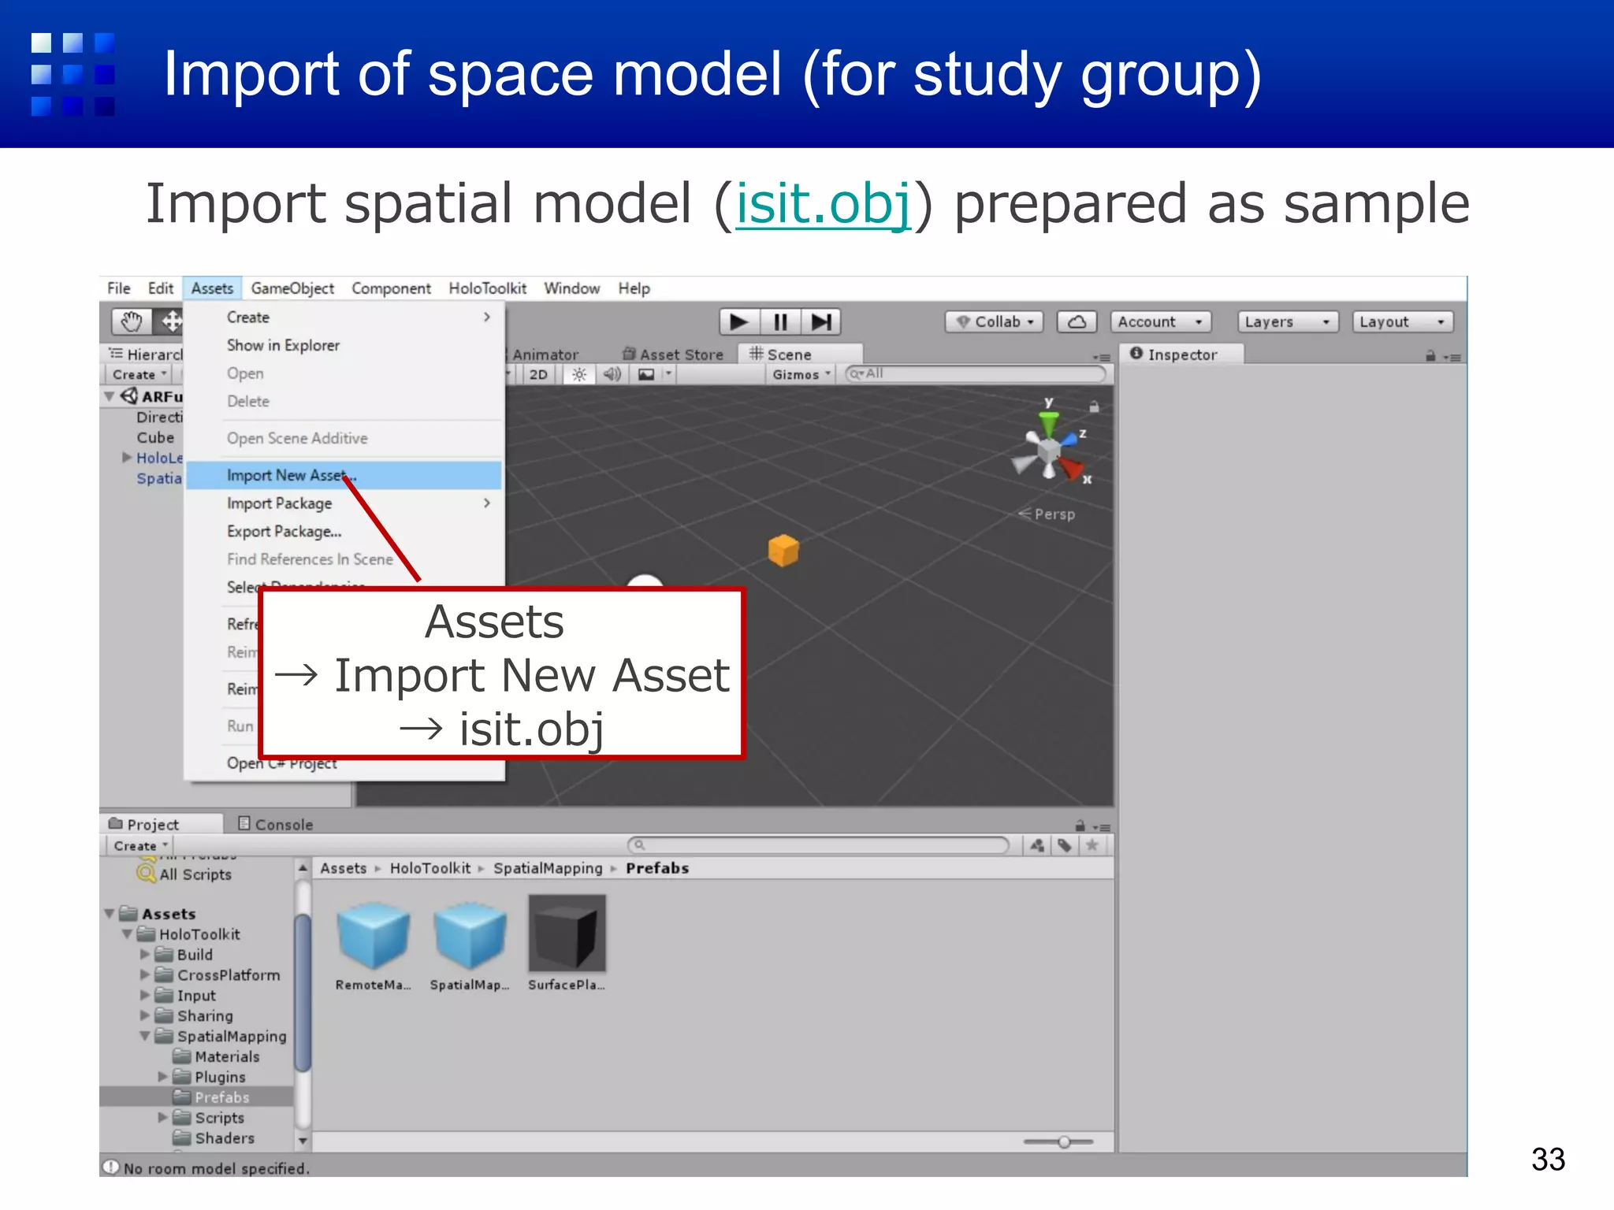
Task: Switch to the Asset Store tab
Action: pos(674,354)
